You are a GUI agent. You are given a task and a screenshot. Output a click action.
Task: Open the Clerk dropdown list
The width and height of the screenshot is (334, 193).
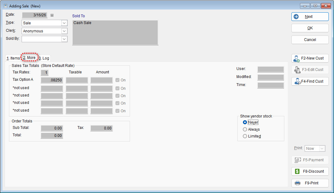point(64,31)
